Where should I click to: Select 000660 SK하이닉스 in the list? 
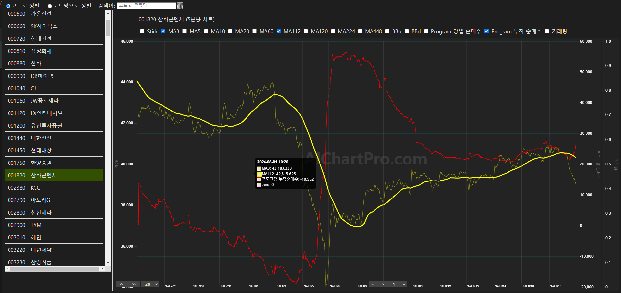[54, 26]
